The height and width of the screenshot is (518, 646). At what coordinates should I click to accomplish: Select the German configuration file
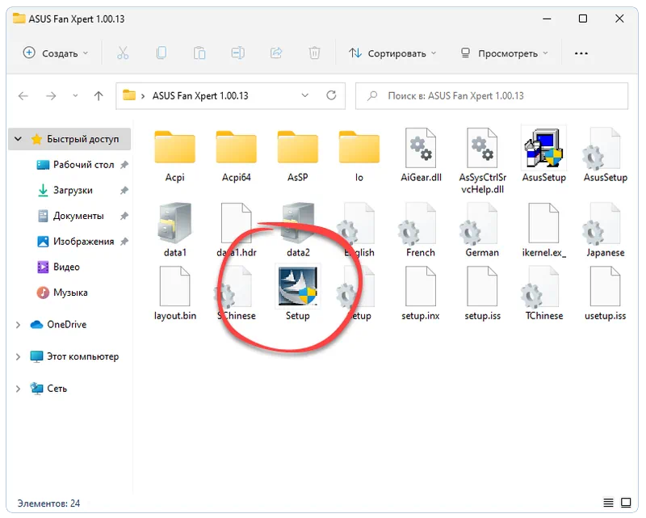[x=482, y=230]
